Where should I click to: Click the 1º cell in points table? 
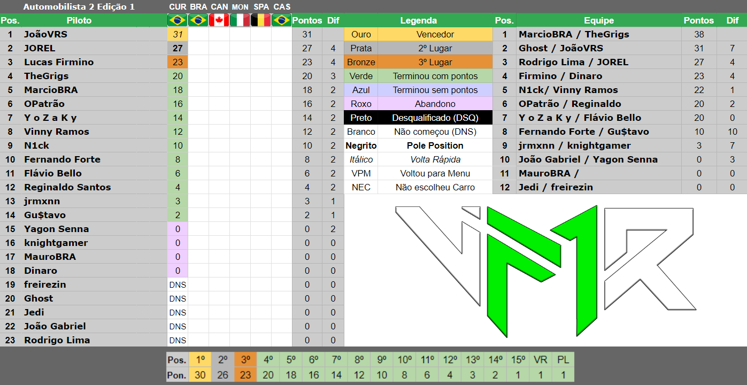(200, 360)
